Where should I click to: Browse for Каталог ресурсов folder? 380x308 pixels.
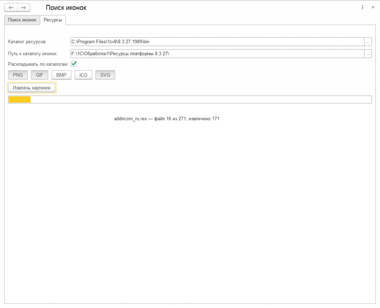coord(368,42)
